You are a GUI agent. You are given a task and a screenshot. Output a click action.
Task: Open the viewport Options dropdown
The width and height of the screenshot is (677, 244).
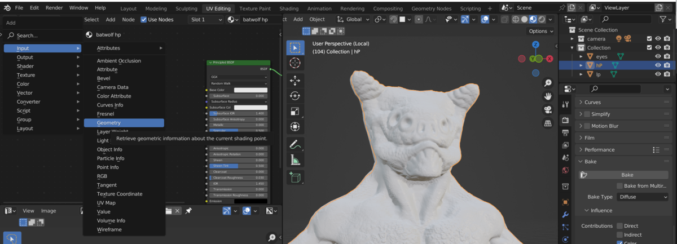coord(540,31)
